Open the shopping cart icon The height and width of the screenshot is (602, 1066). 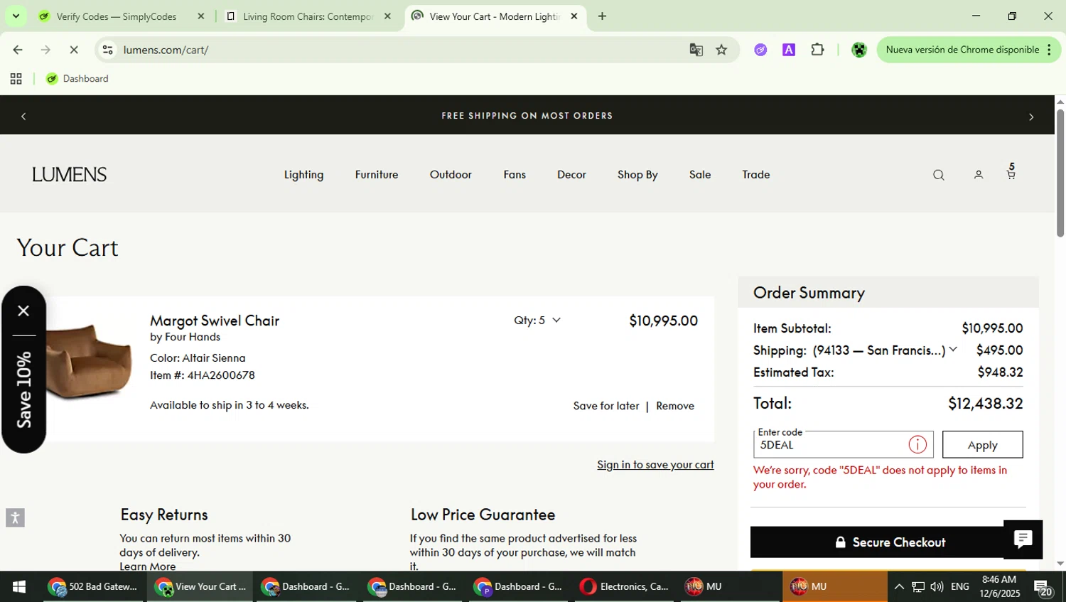point(1011,173)
